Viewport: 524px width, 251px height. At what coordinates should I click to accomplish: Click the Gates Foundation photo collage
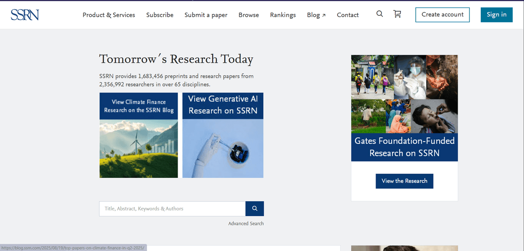tap(404, 94)
